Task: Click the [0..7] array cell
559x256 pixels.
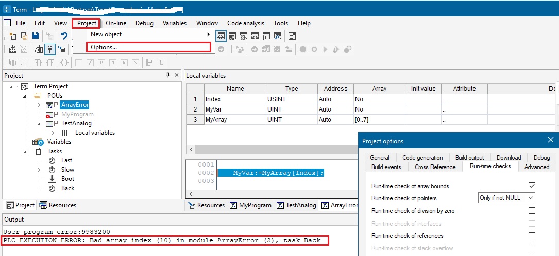Action: (x=379, y=120)
